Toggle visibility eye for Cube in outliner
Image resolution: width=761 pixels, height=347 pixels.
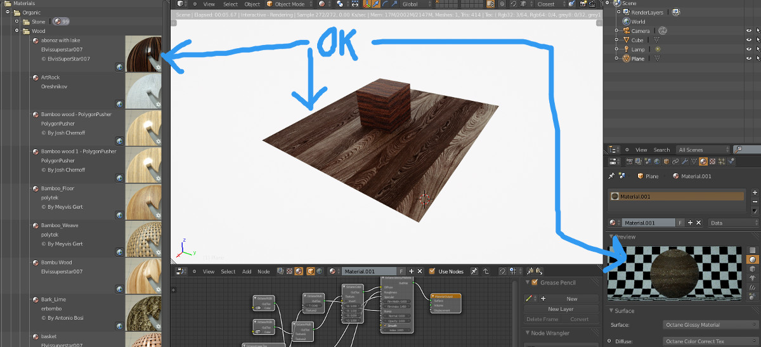[749, 40]
